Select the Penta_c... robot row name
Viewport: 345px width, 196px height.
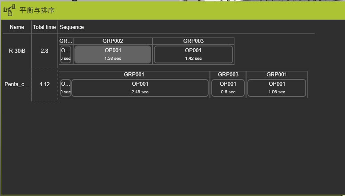[x=17, y=84]
